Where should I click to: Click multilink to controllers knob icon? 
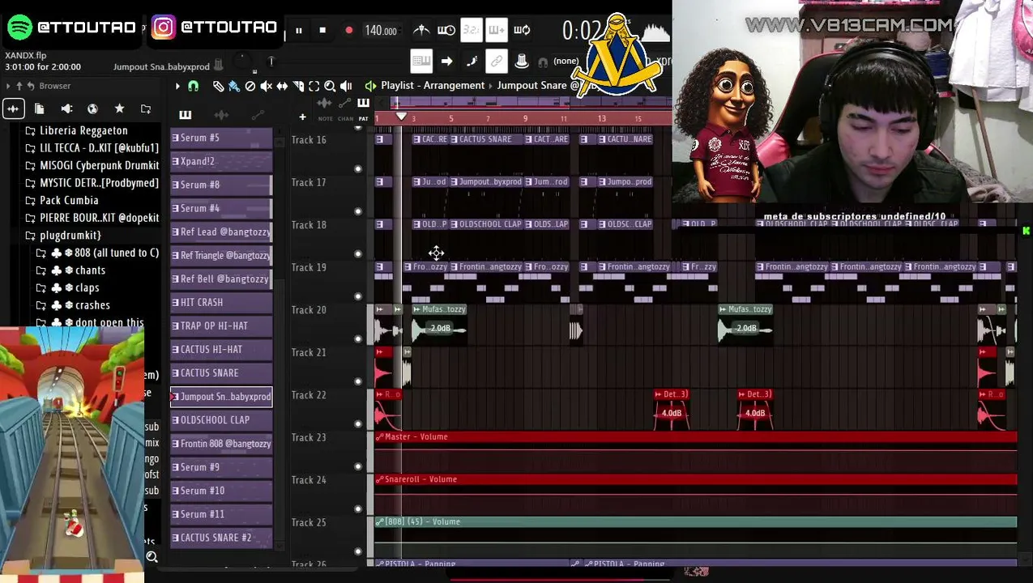[522, 61]
